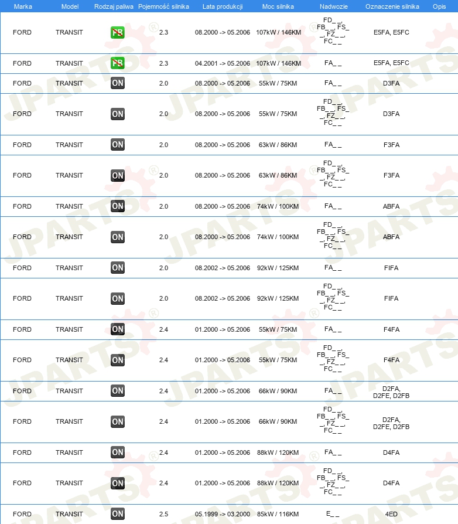Select 92kW / 125KM in the FIFA FD__ row

278,298
